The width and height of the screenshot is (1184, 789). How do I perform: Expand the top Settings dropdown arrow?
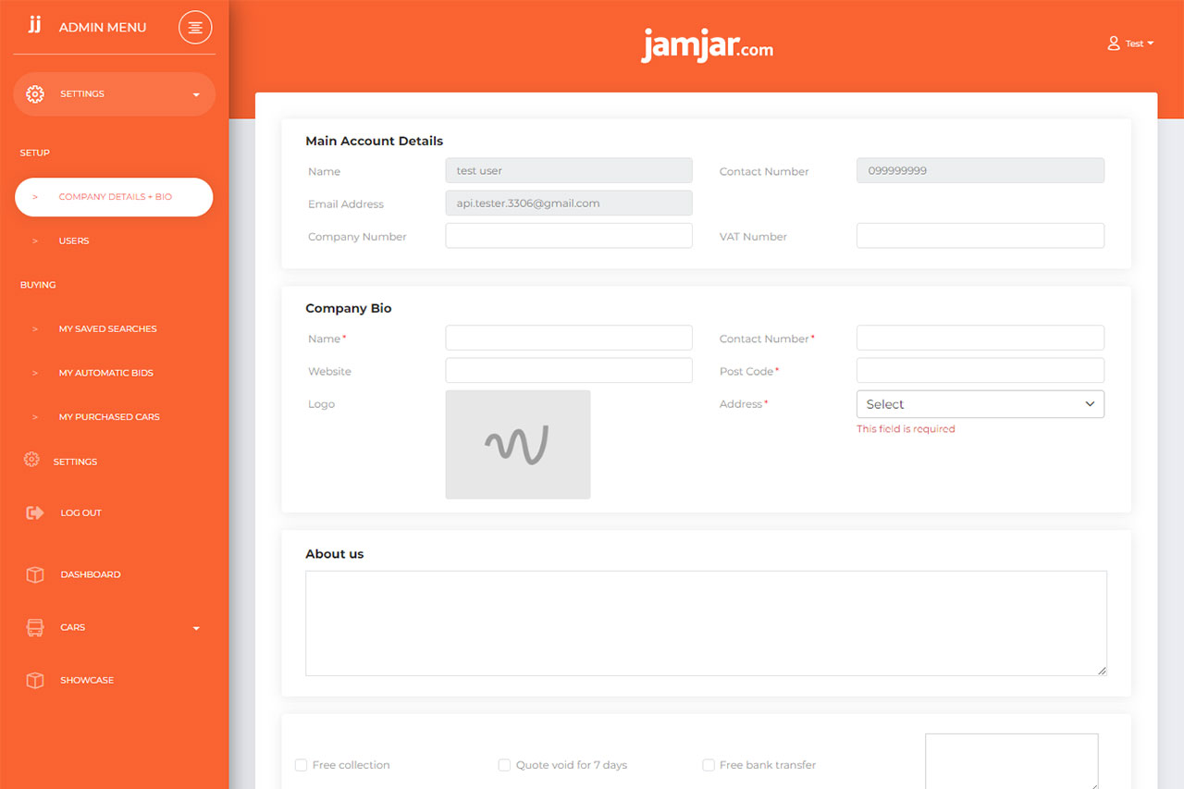196,94
